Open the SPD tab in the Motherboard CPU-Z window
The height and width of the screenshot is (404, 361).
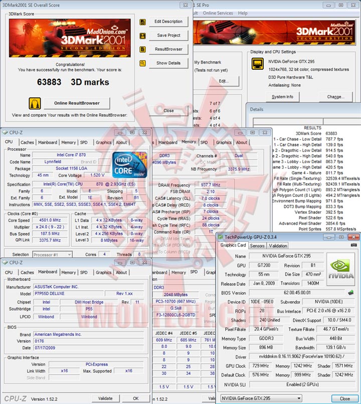(x=84, y=273)
